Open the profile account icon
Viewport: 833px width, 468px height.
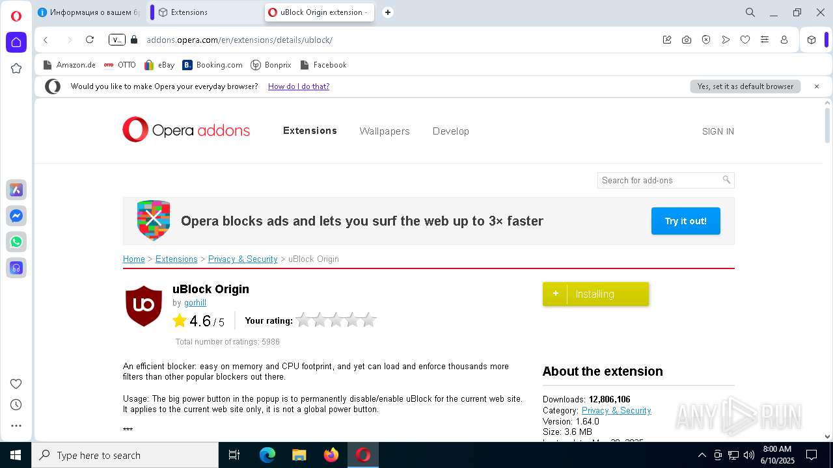point(784,40)
